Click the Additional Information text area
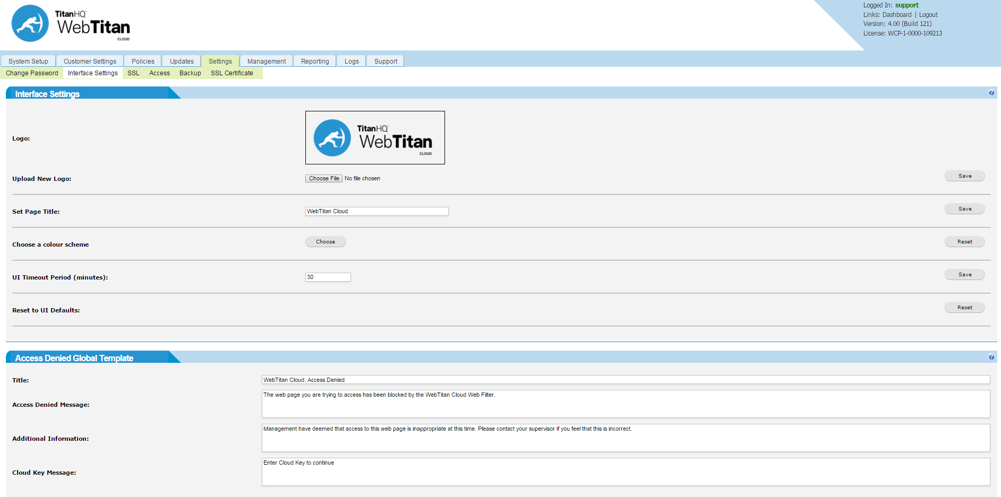Viewport: 1001px width, 497px height. (x=626, y=438)
